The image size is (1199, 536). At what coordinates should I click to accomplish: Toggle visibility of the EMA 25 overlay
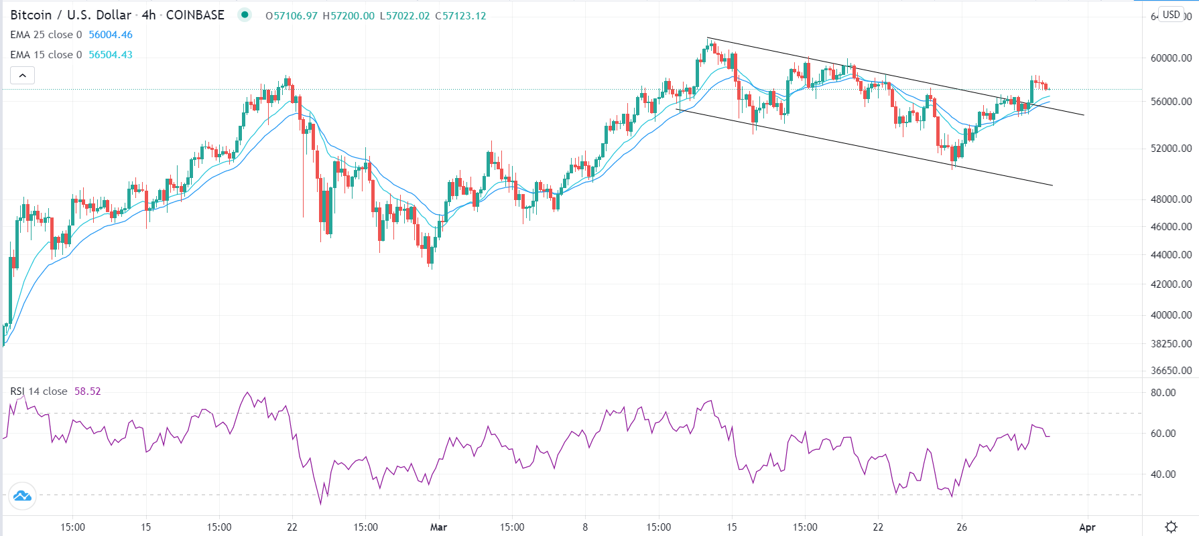(42, 34)
